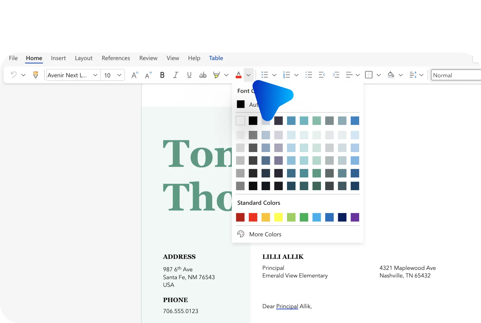Open the Table tab
This screenshot has height=323, width=481.
click(x=216, y=58)
